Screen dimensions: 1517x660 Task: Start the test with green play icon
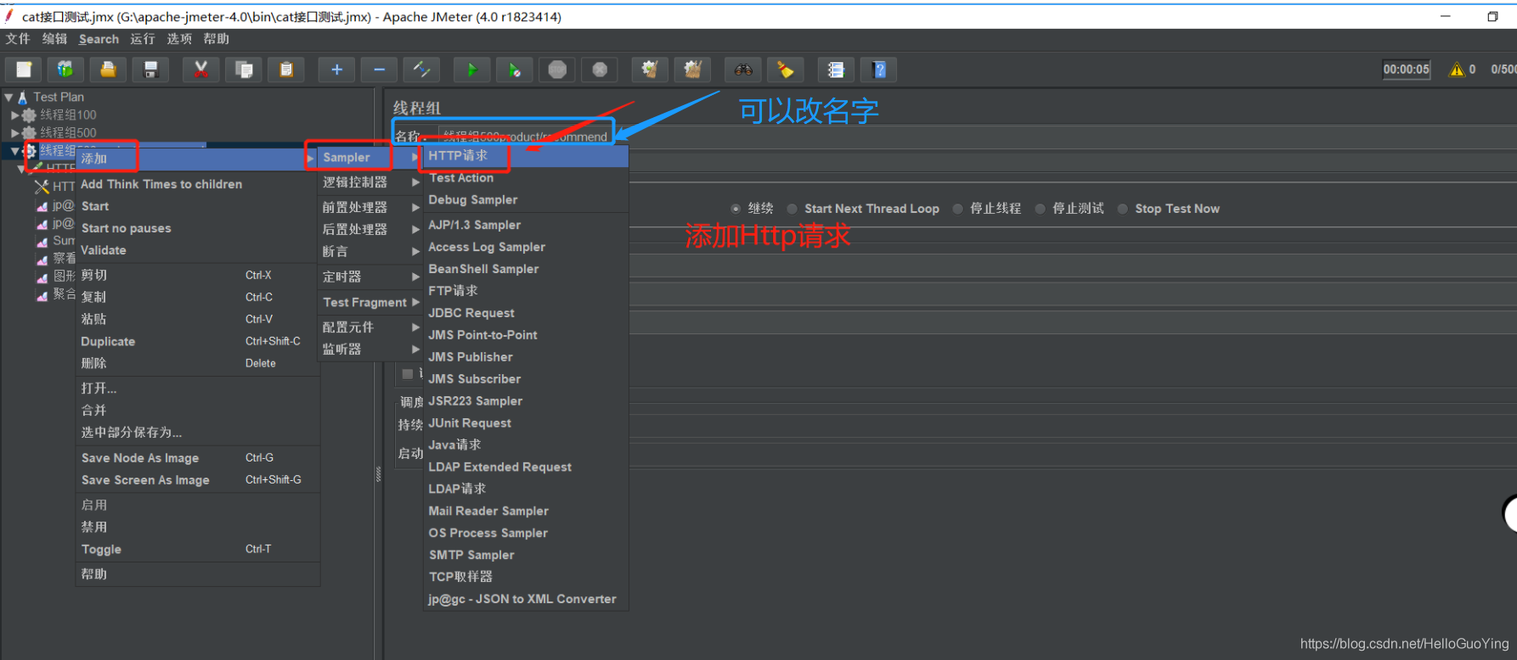472,70
